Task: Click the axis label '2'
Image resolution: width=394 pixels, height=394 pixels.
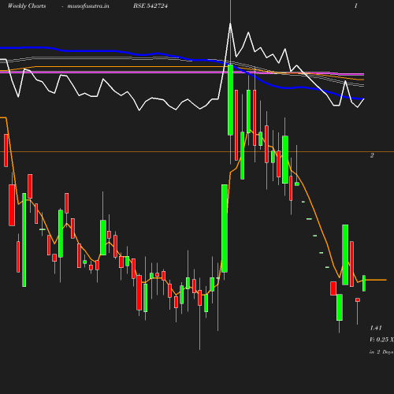Action: (x=372, y=155)
